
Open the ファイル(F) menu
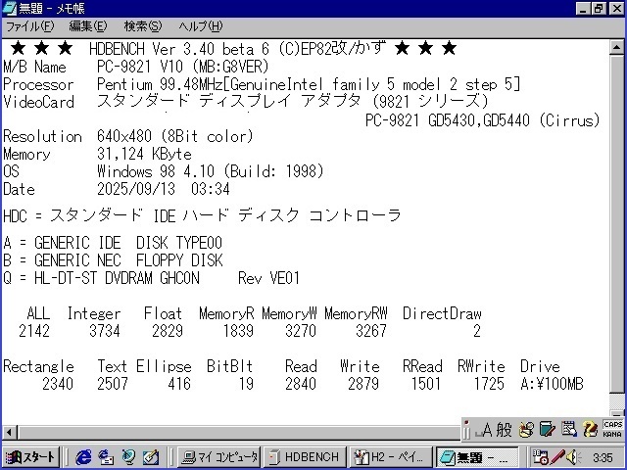coord(29,26)
